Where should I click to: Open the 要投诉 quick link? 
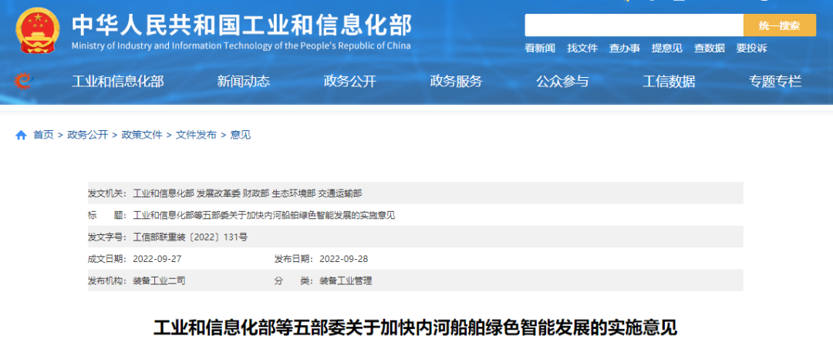click(751, 49)
